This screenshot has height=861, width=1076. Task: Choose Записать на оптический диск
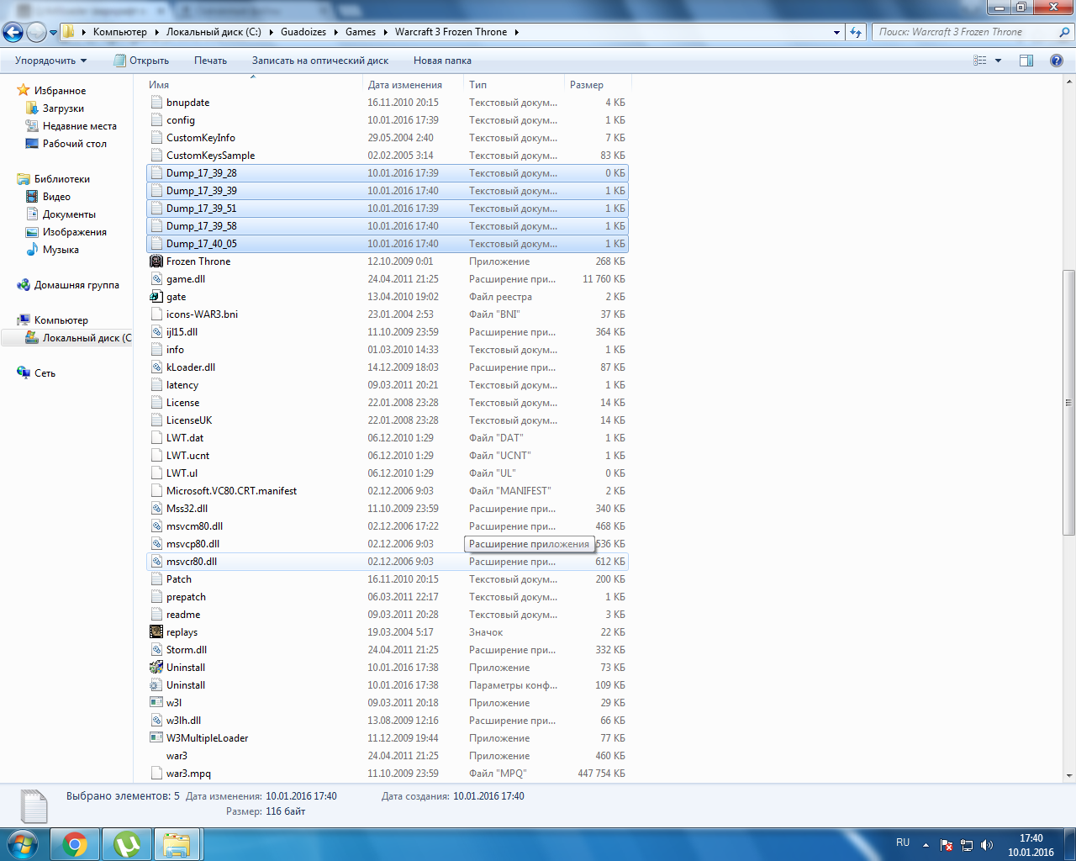[x=320, y=61]
